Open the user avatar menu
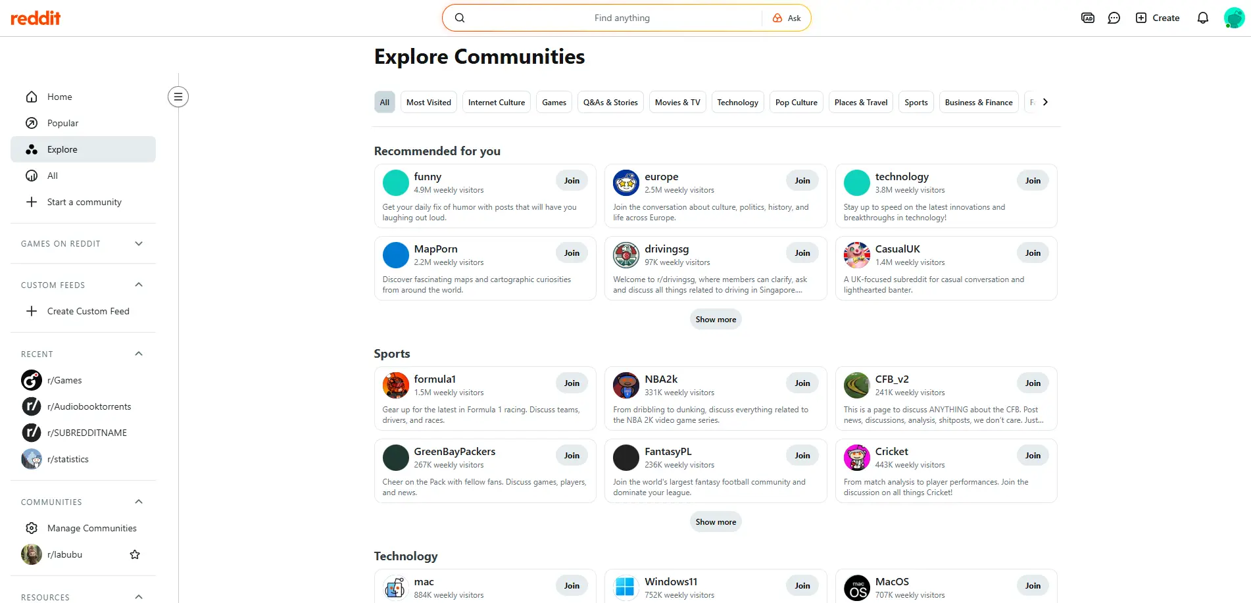Screen dimensions: 1251x603 pos(1233,18)
